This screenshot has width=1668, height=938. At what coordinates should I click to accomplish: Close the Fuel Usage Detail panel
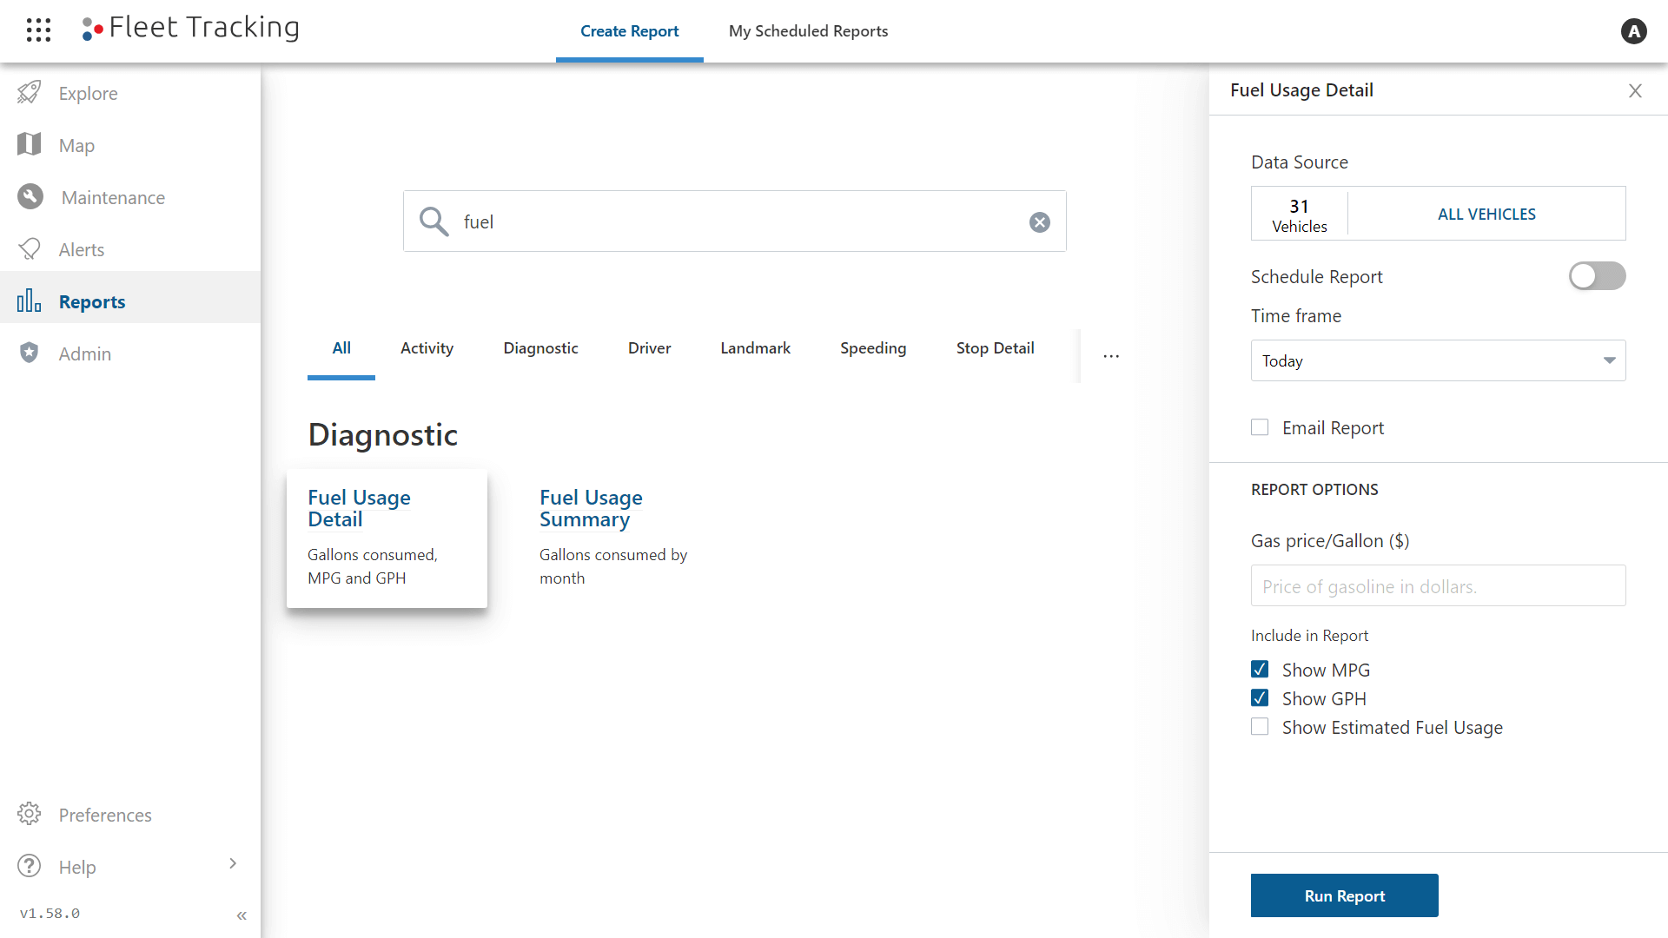1635,90
